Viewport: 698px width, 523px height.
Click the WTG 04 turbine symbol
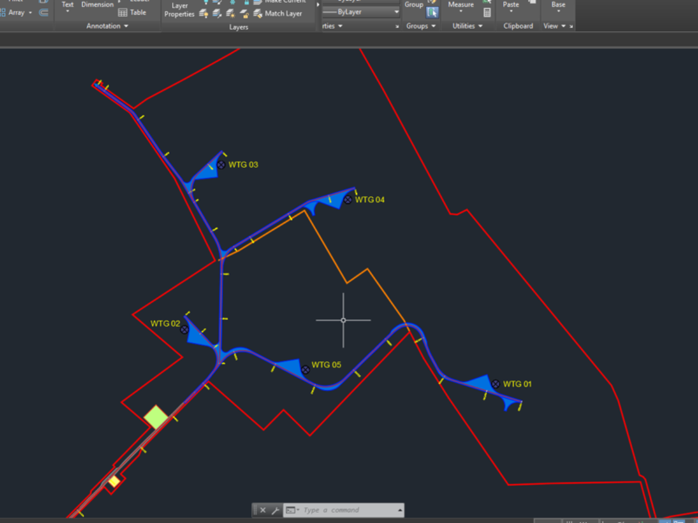(x=348, y=200)
